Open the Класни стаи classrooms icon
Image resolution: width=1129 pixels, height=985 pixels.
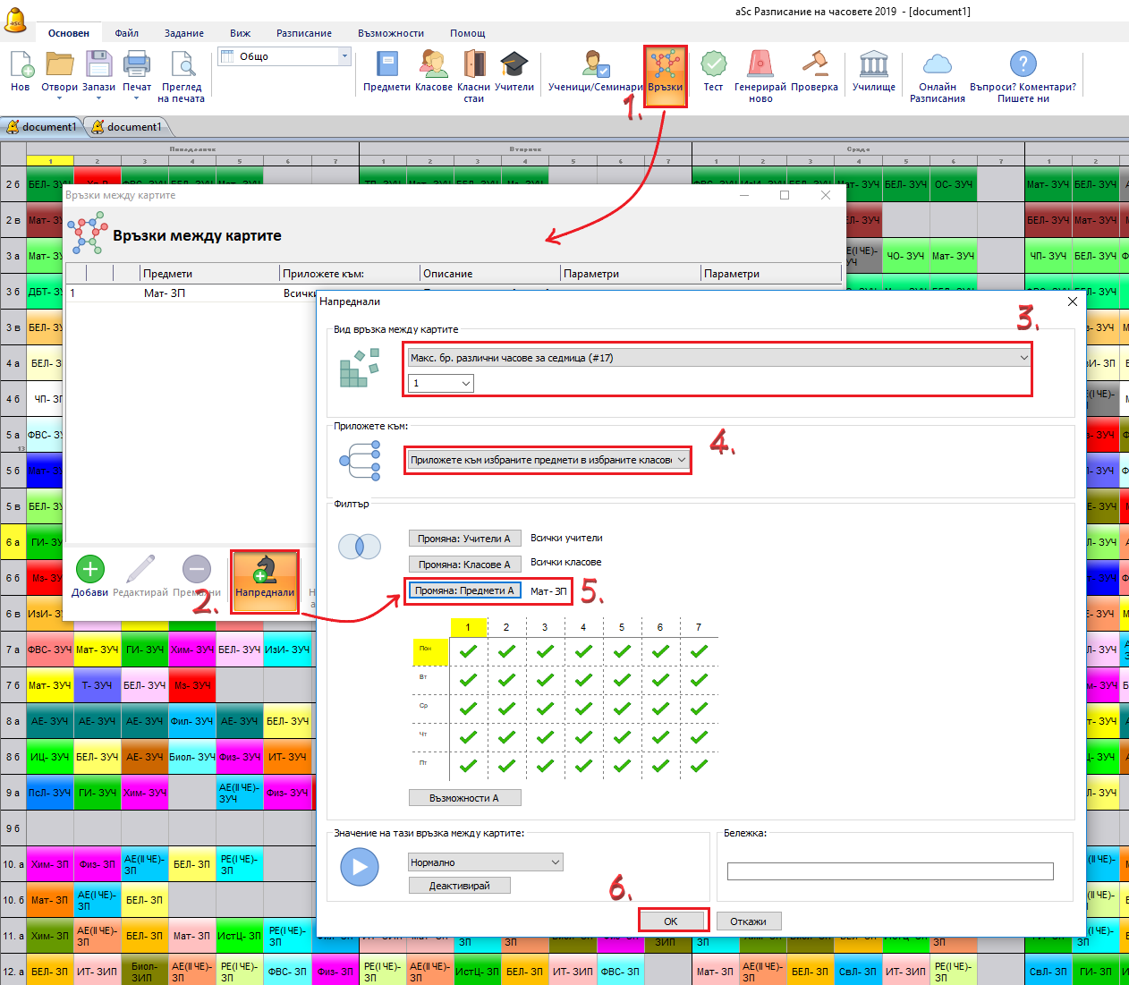point(473,67)
